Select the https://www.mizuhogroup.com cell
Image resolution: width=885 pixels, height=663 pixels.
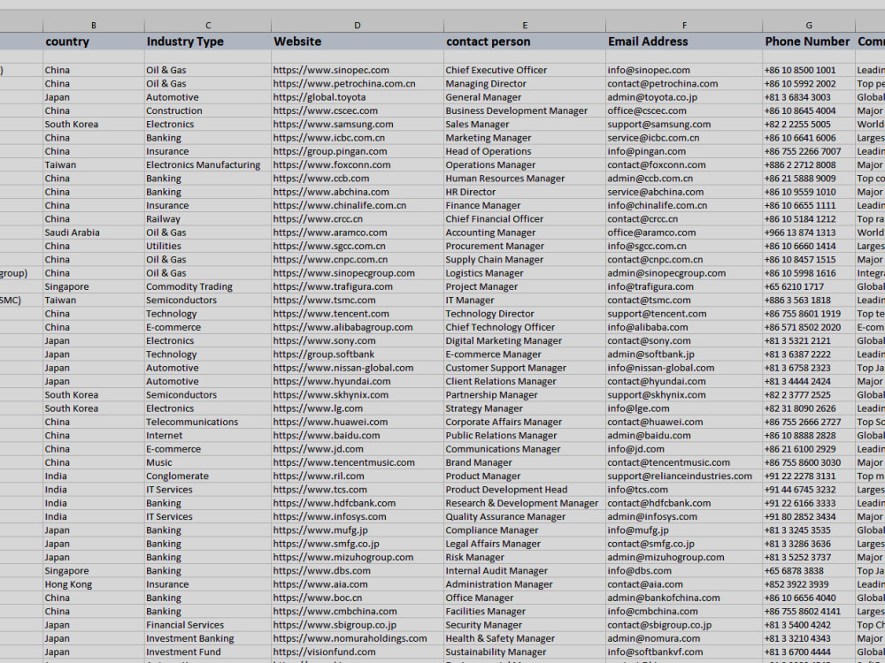358,557
